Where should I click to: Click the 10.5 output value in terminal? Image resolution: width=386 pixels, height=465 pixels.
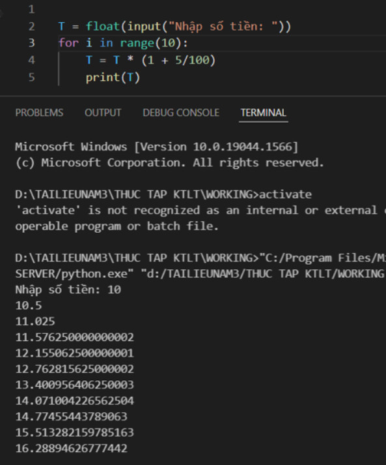29,306
